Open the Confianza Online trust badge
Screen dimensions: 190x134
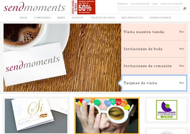pyautogui.click(x=167, y=110)
